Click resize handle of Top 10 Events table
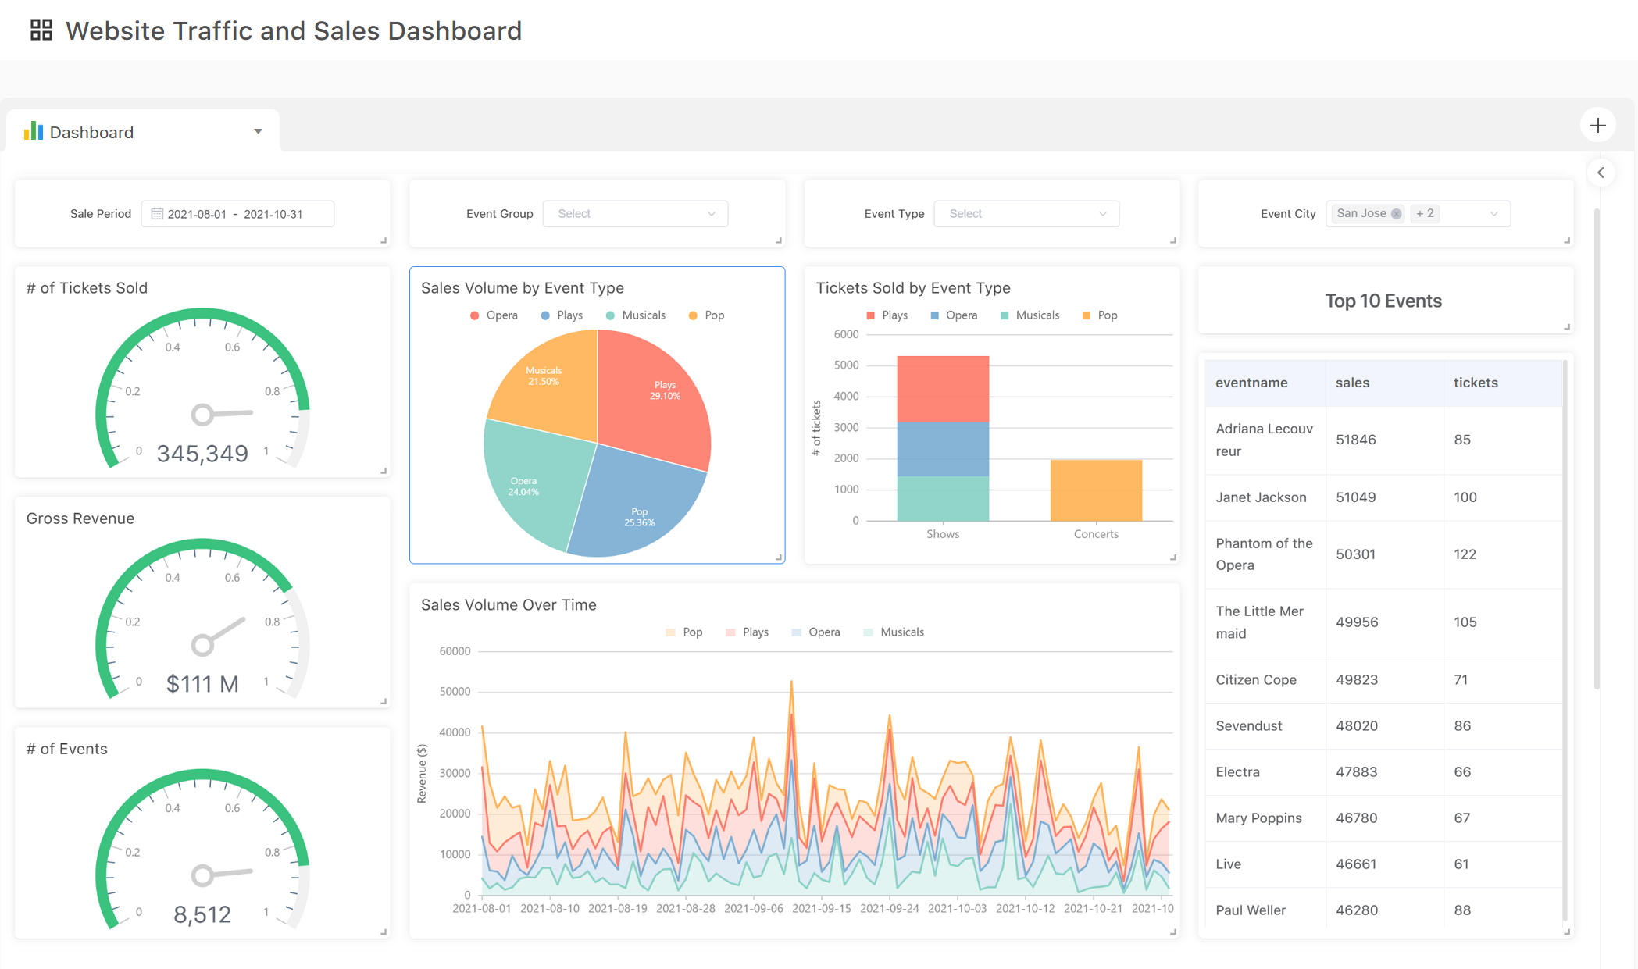 1566,932
